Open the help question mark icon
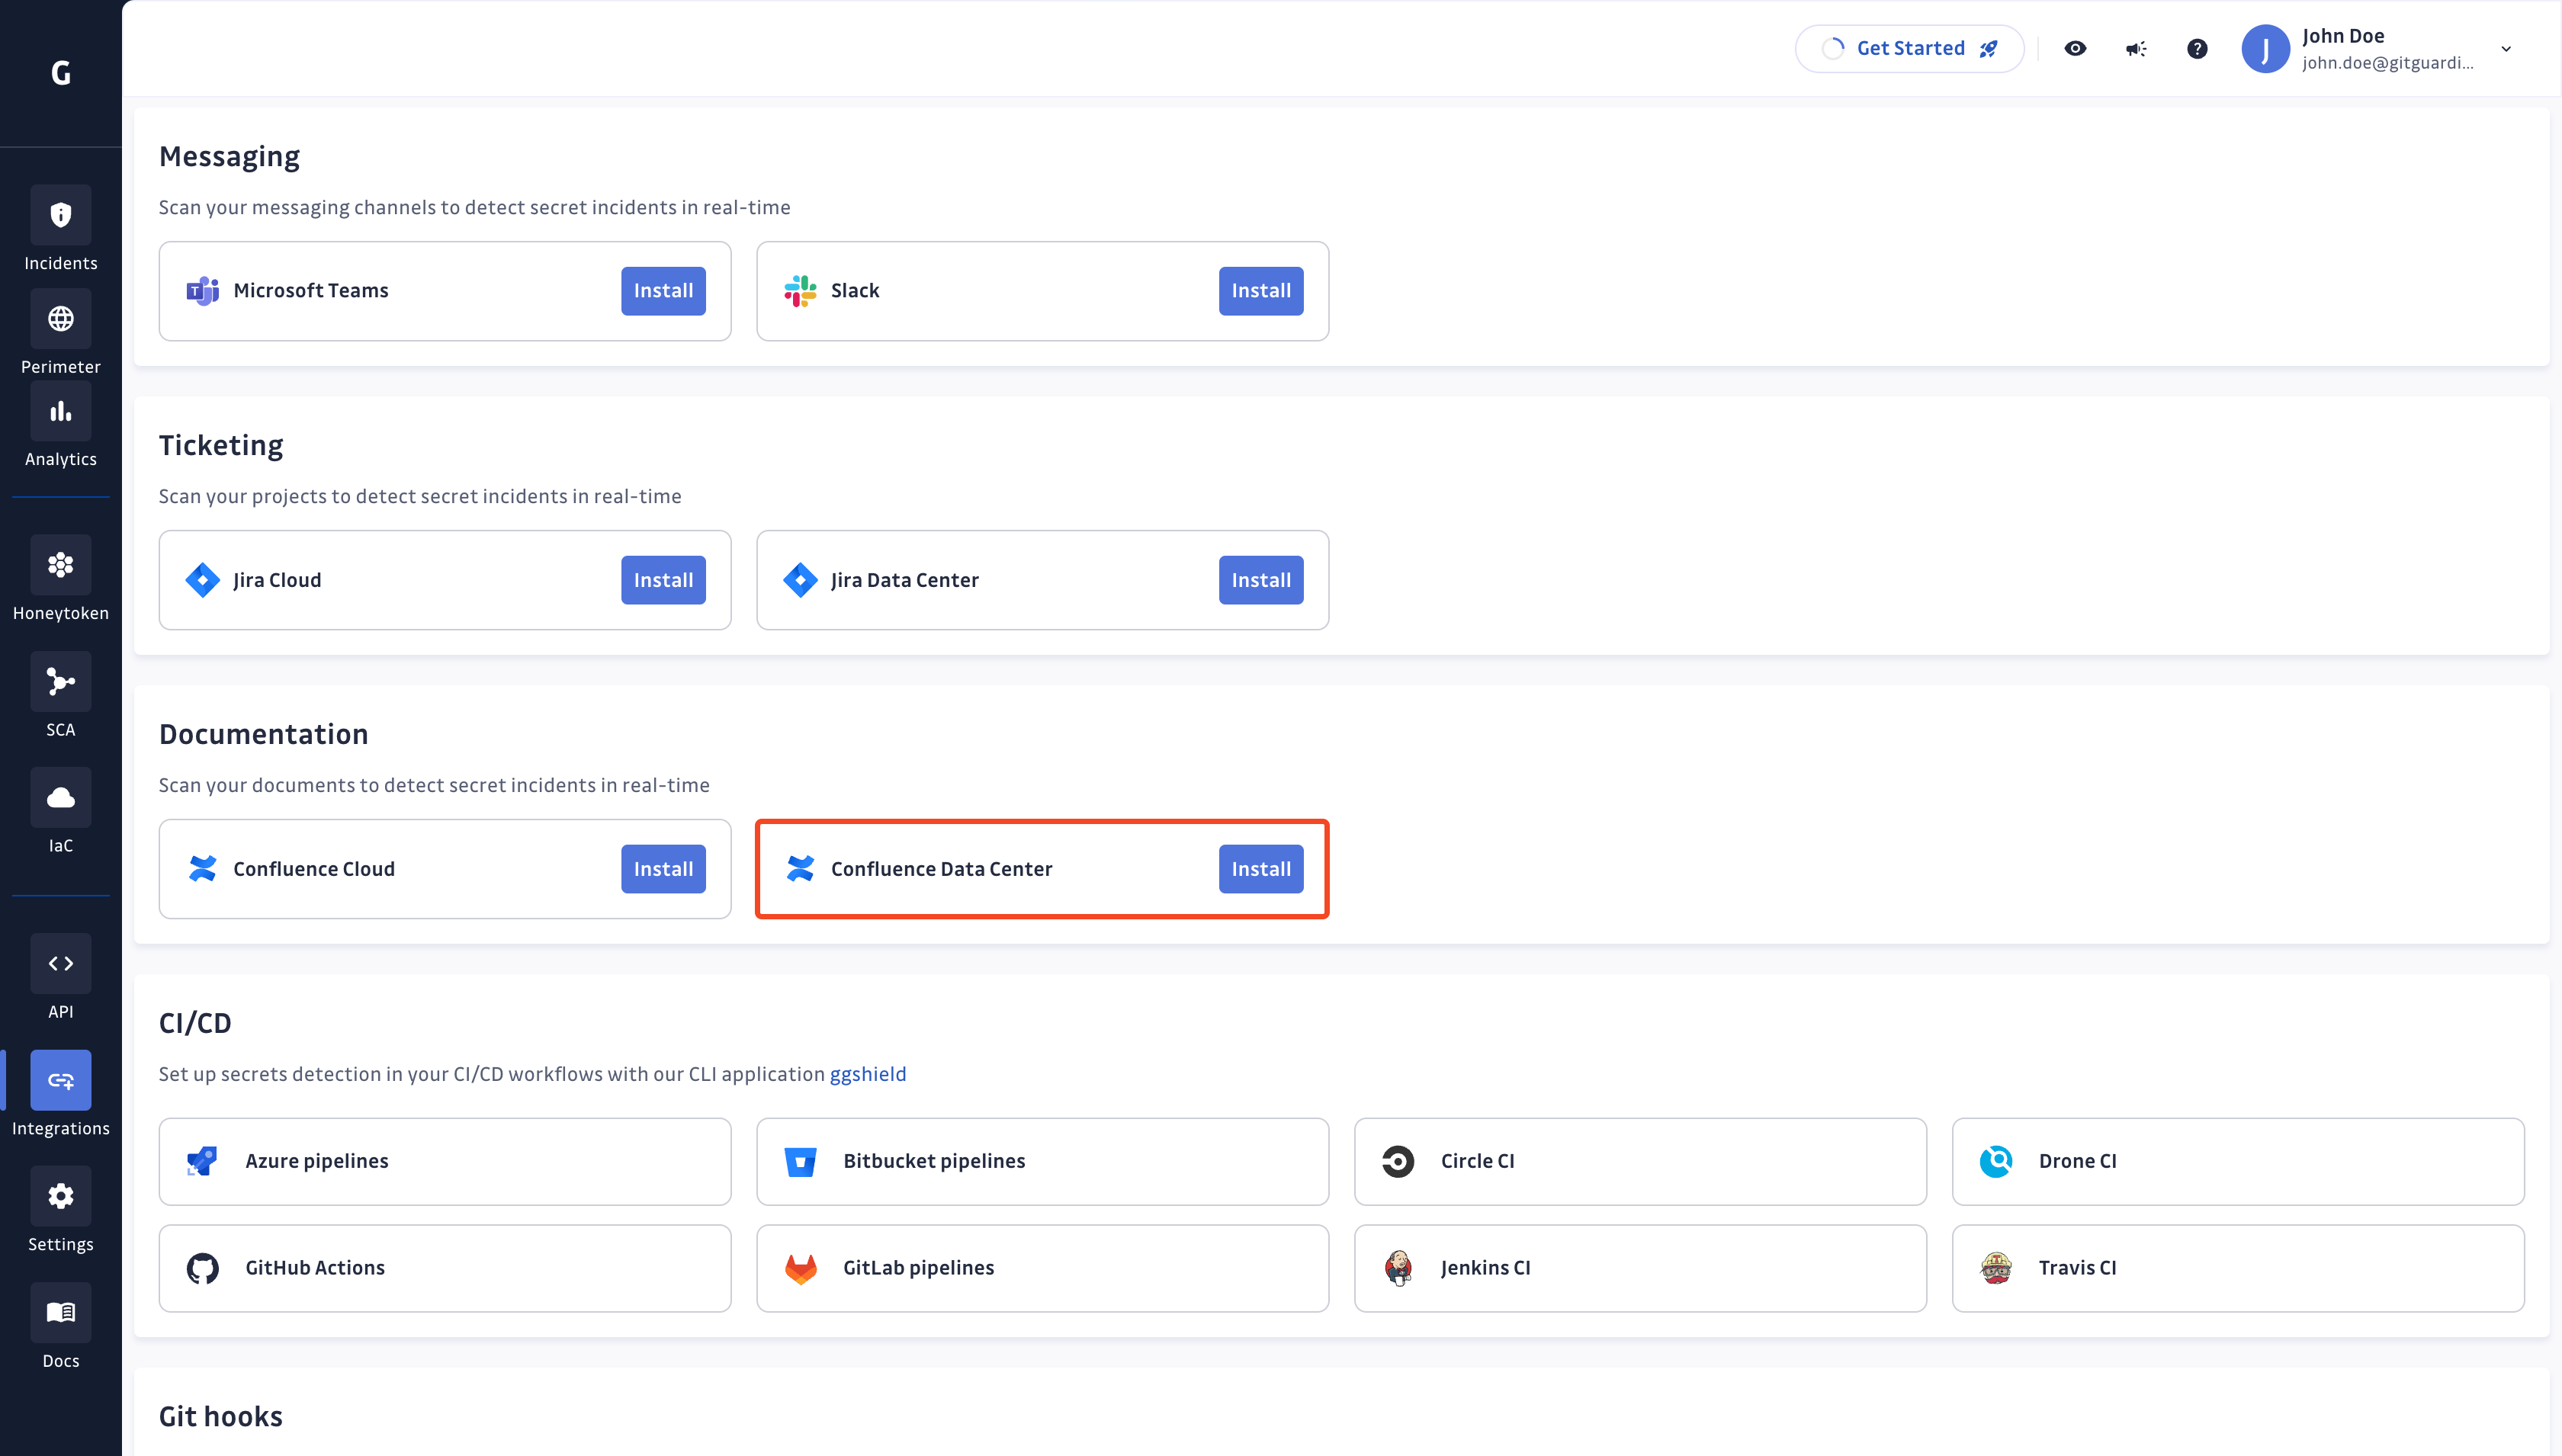The width and height of the screenshot is (2562, 1456). (2197, 48)
